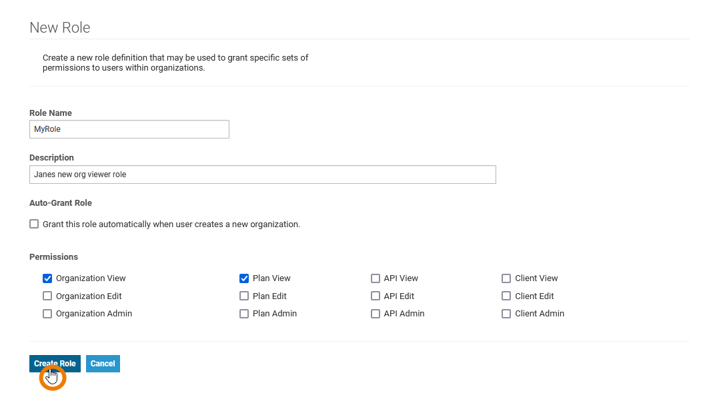Check the Organization Edit permission
Image resolution: width=719 pixels, height=397 pixels.
[x=47, y=296]
